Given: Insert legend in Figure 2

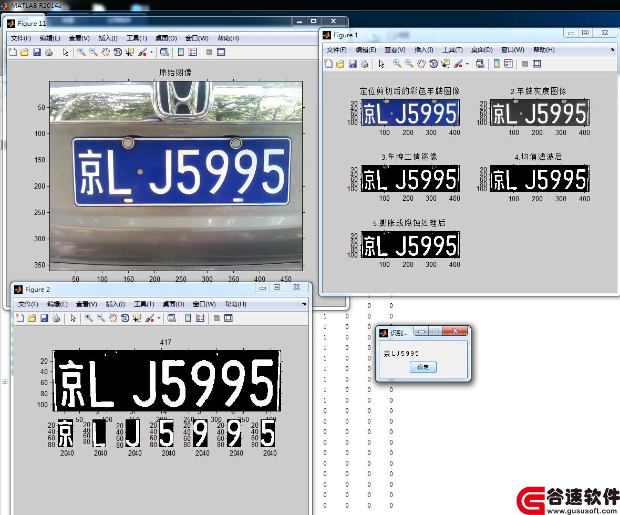Looking at the screenshot, I should tap(200, 318).
